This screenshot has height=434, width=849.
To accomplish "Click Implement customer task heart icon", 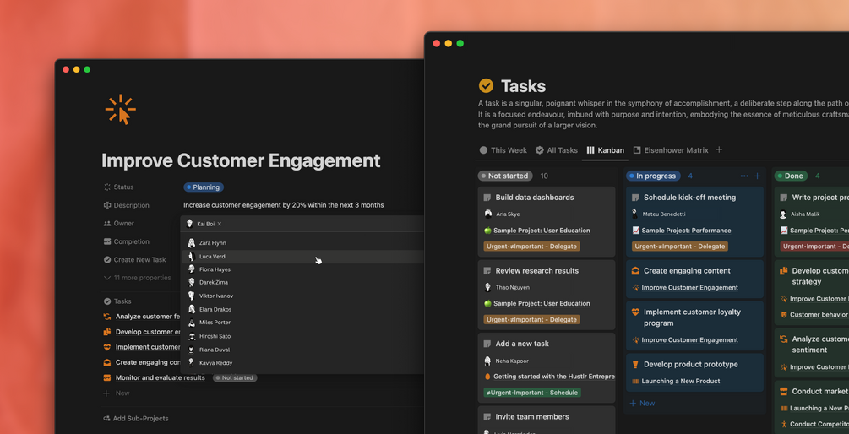I will (107, 347).
